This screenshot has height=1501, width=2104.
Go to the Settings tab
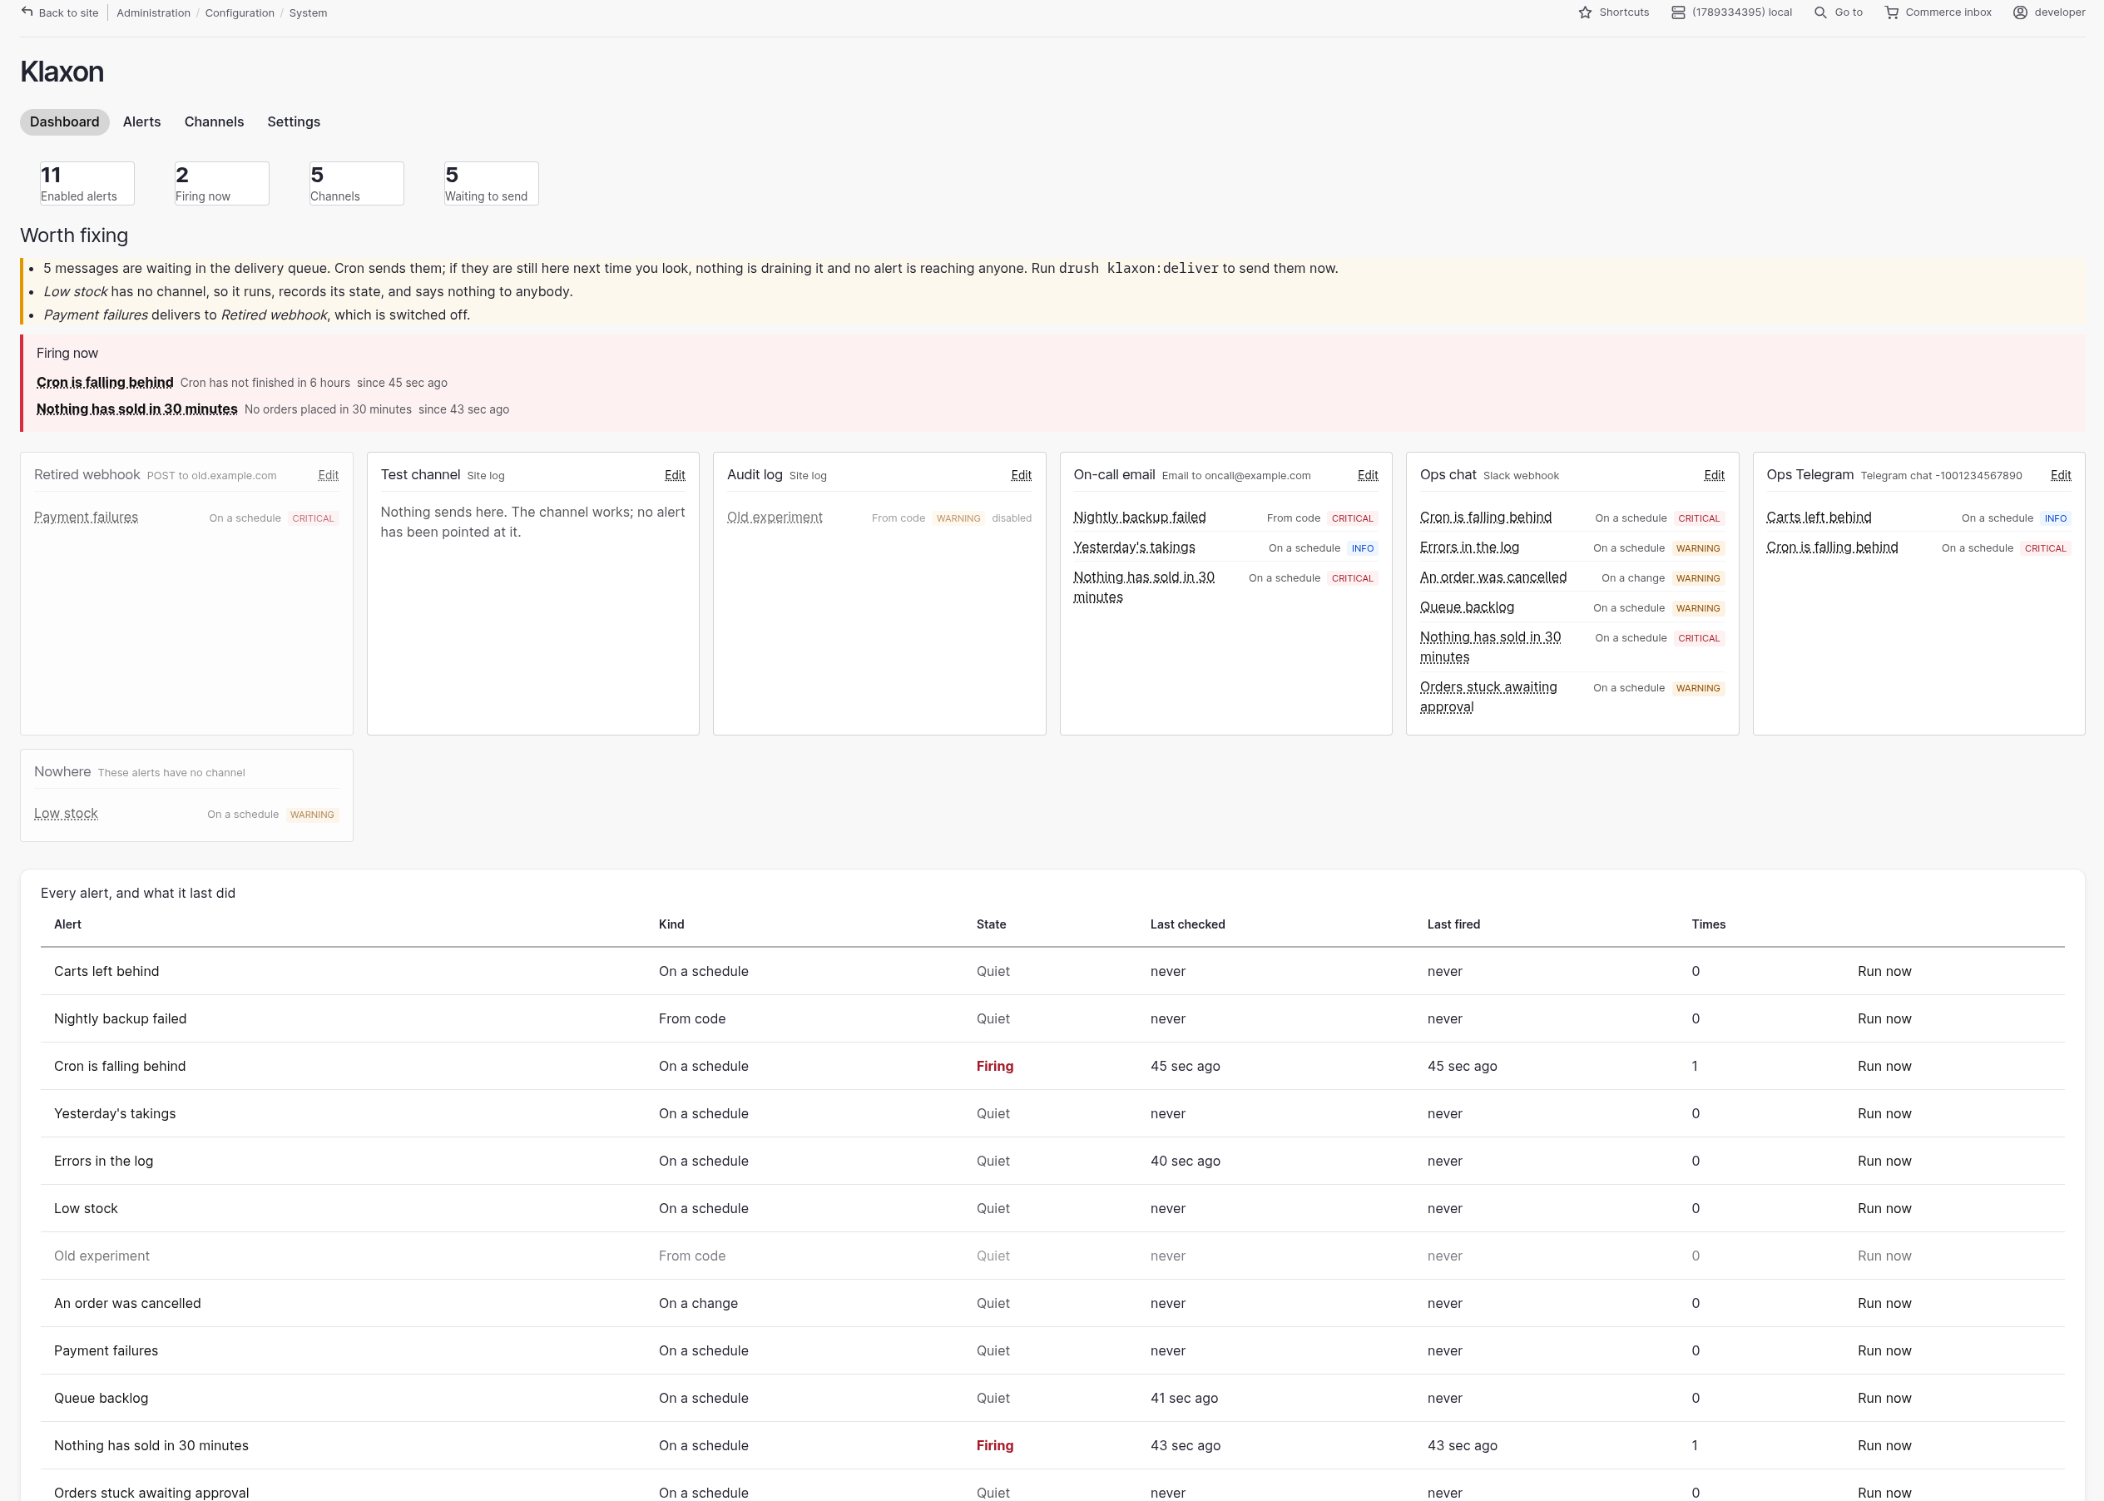click(x=294, y=122)
